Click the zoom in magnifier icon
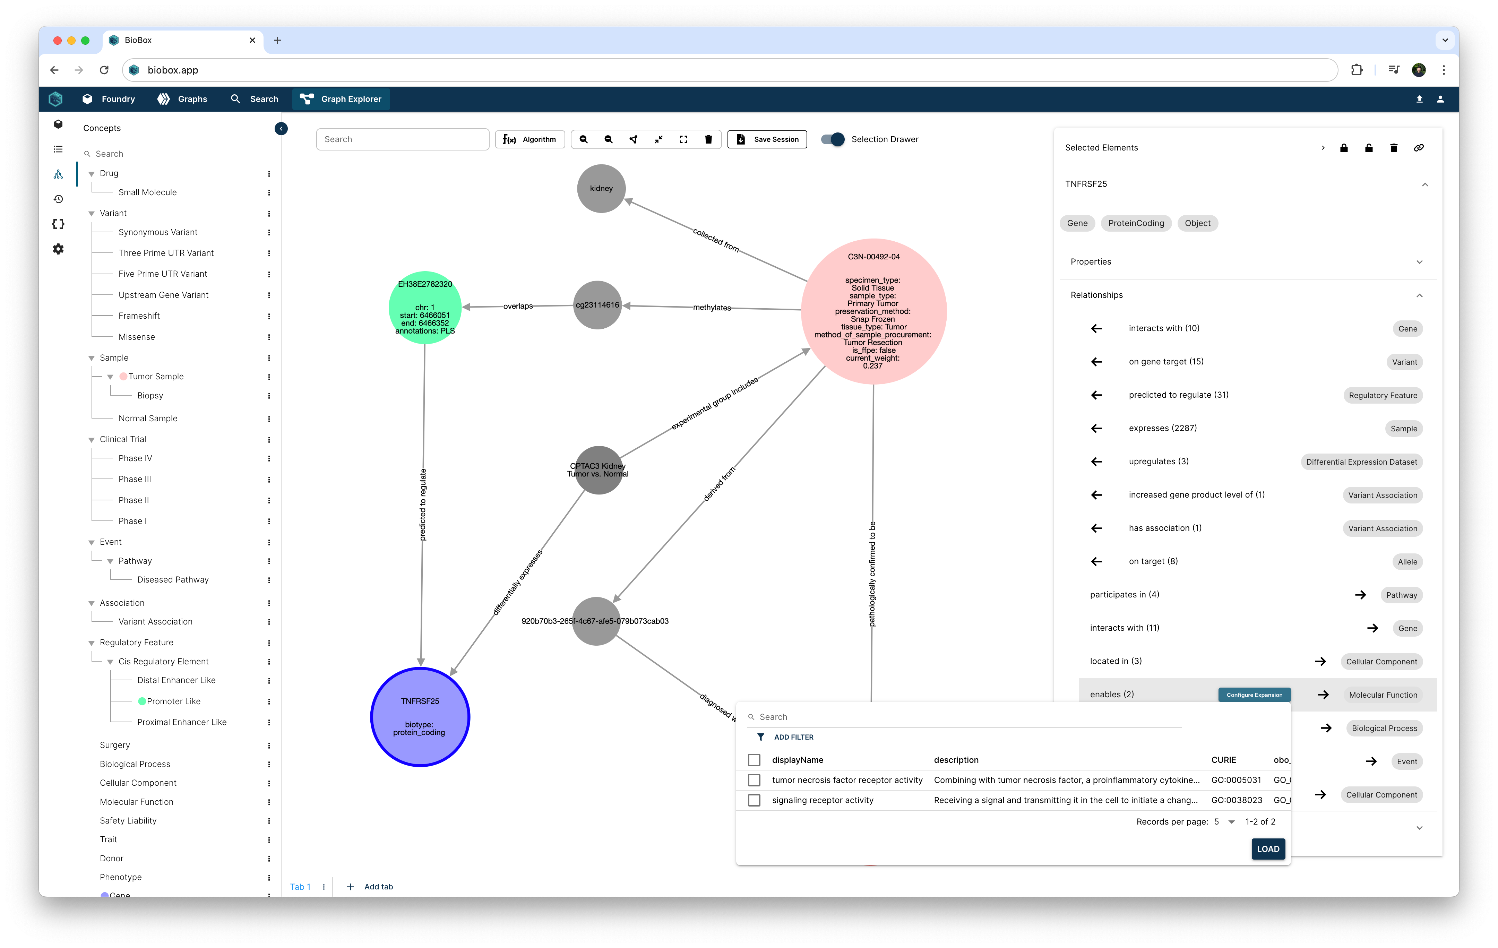The image size is (1498, 948). pos(584,139)
